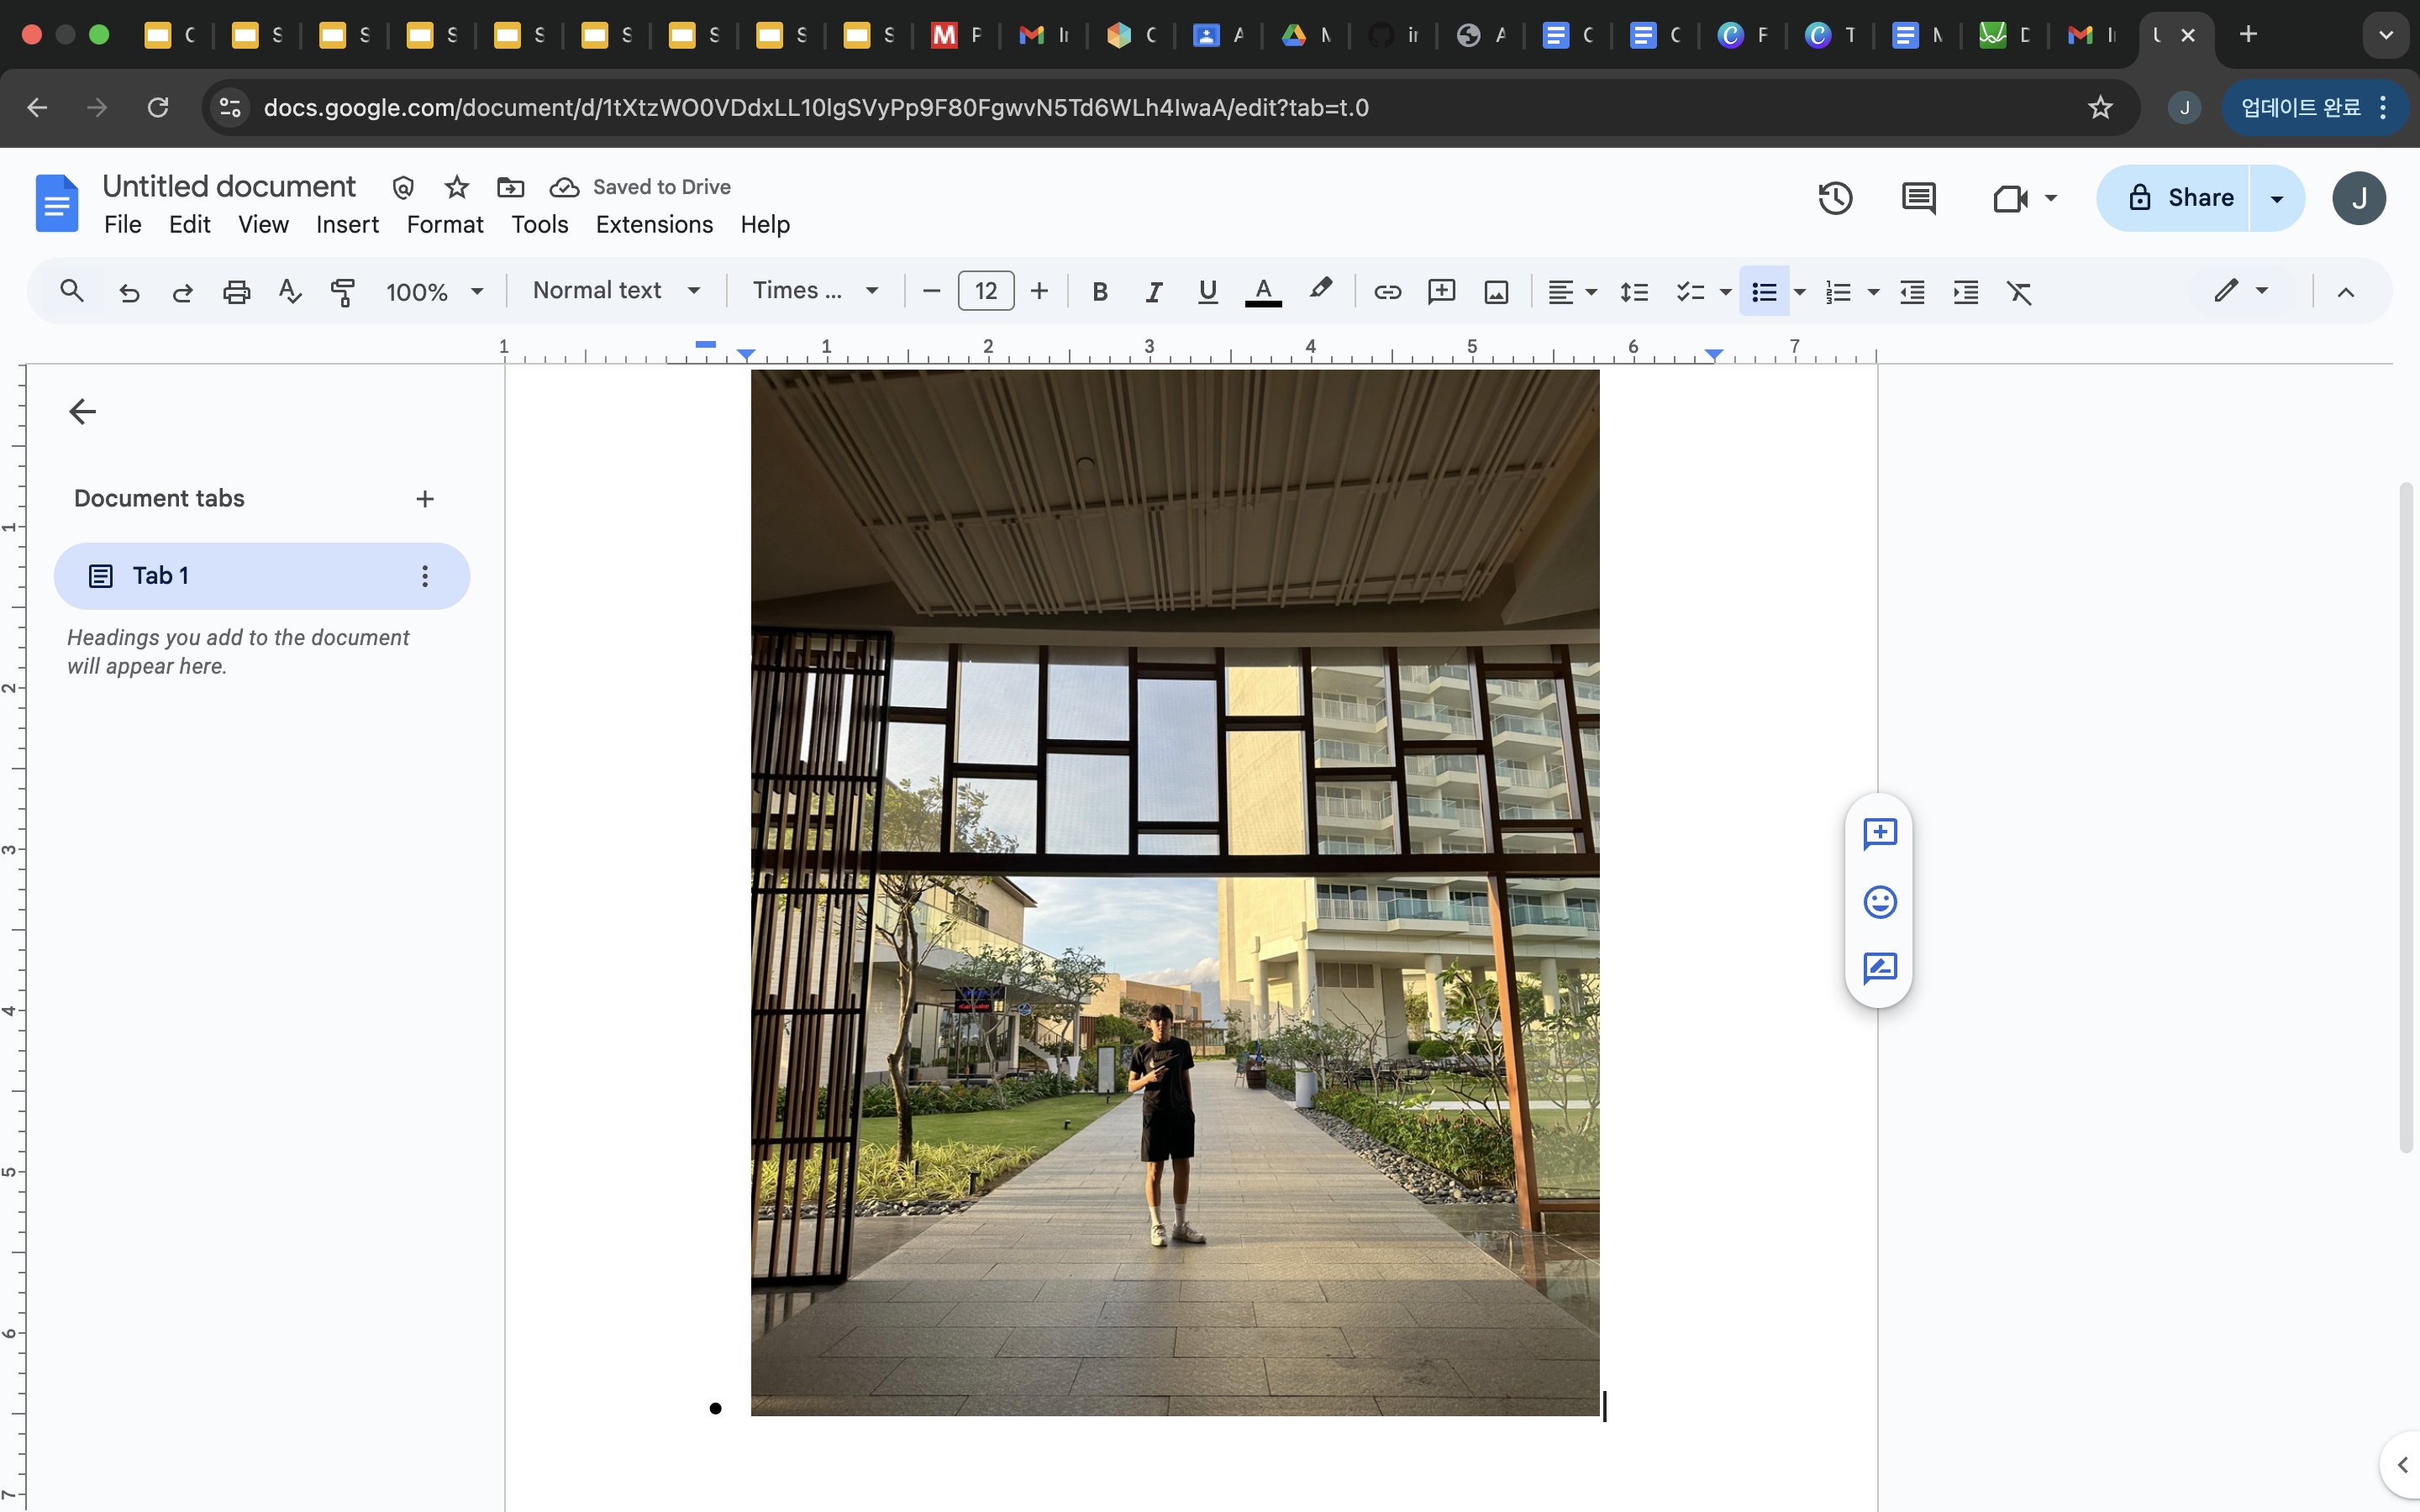Click the paint format roller icon

[343, 292]
